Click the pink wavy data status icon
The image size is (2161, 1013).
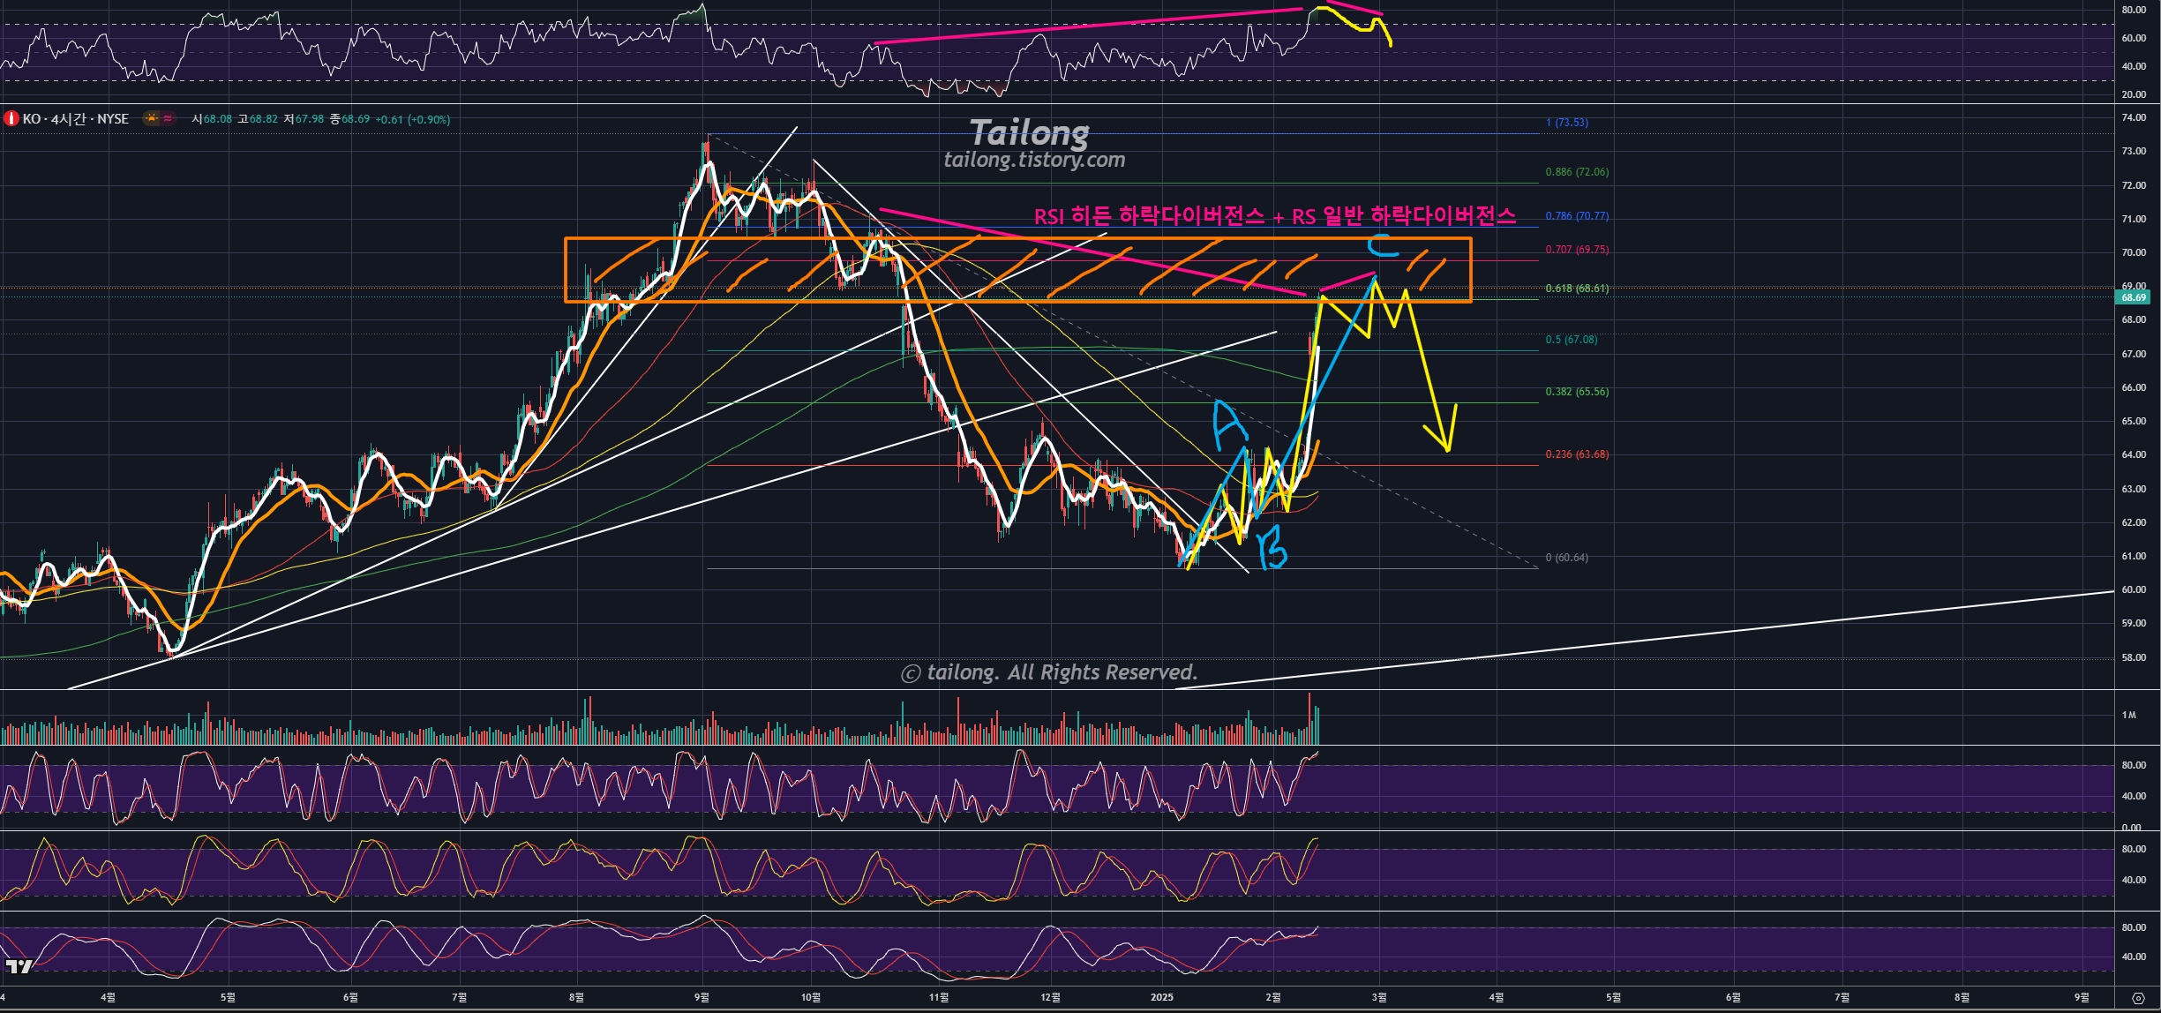(x=168, y=118)
